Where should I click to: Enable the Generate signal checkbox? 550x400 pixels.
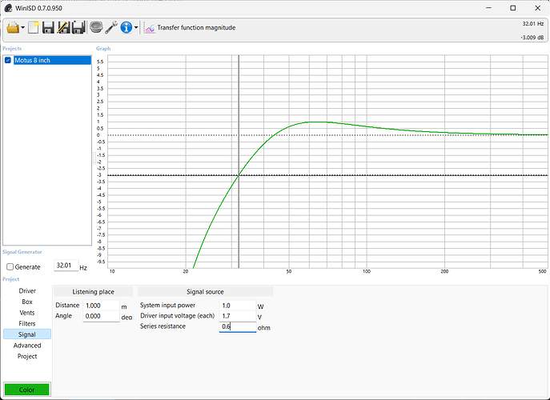point(10,266)
